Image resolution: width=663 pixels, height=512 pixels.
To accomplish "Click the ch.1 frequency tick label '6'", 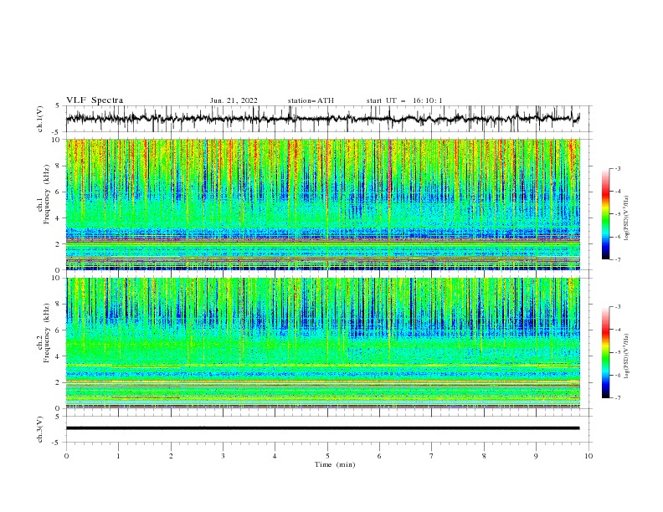I will coord(59,192).
